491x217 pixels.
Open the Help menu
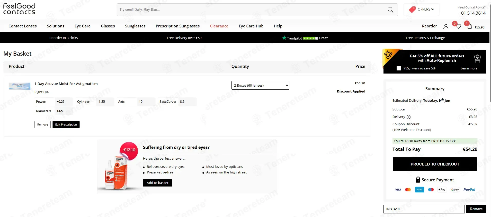[278, 26]
